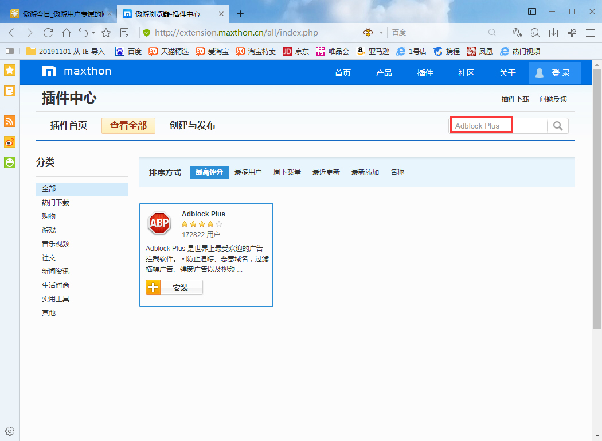Select 社区 in the Maxthon navigation
The image size is (602, 441).
pos(466,72)
